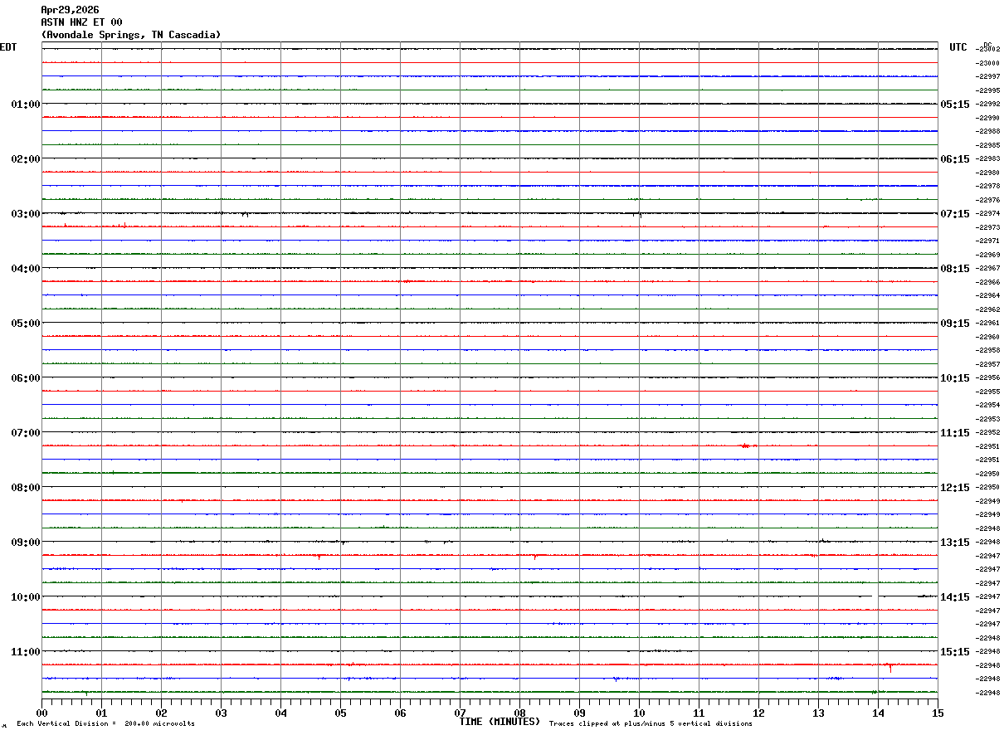The height and width of the screenshot is (735, 1004).
Task: Select the 03:00 EDT row label
Action: [x=25, y=214]
